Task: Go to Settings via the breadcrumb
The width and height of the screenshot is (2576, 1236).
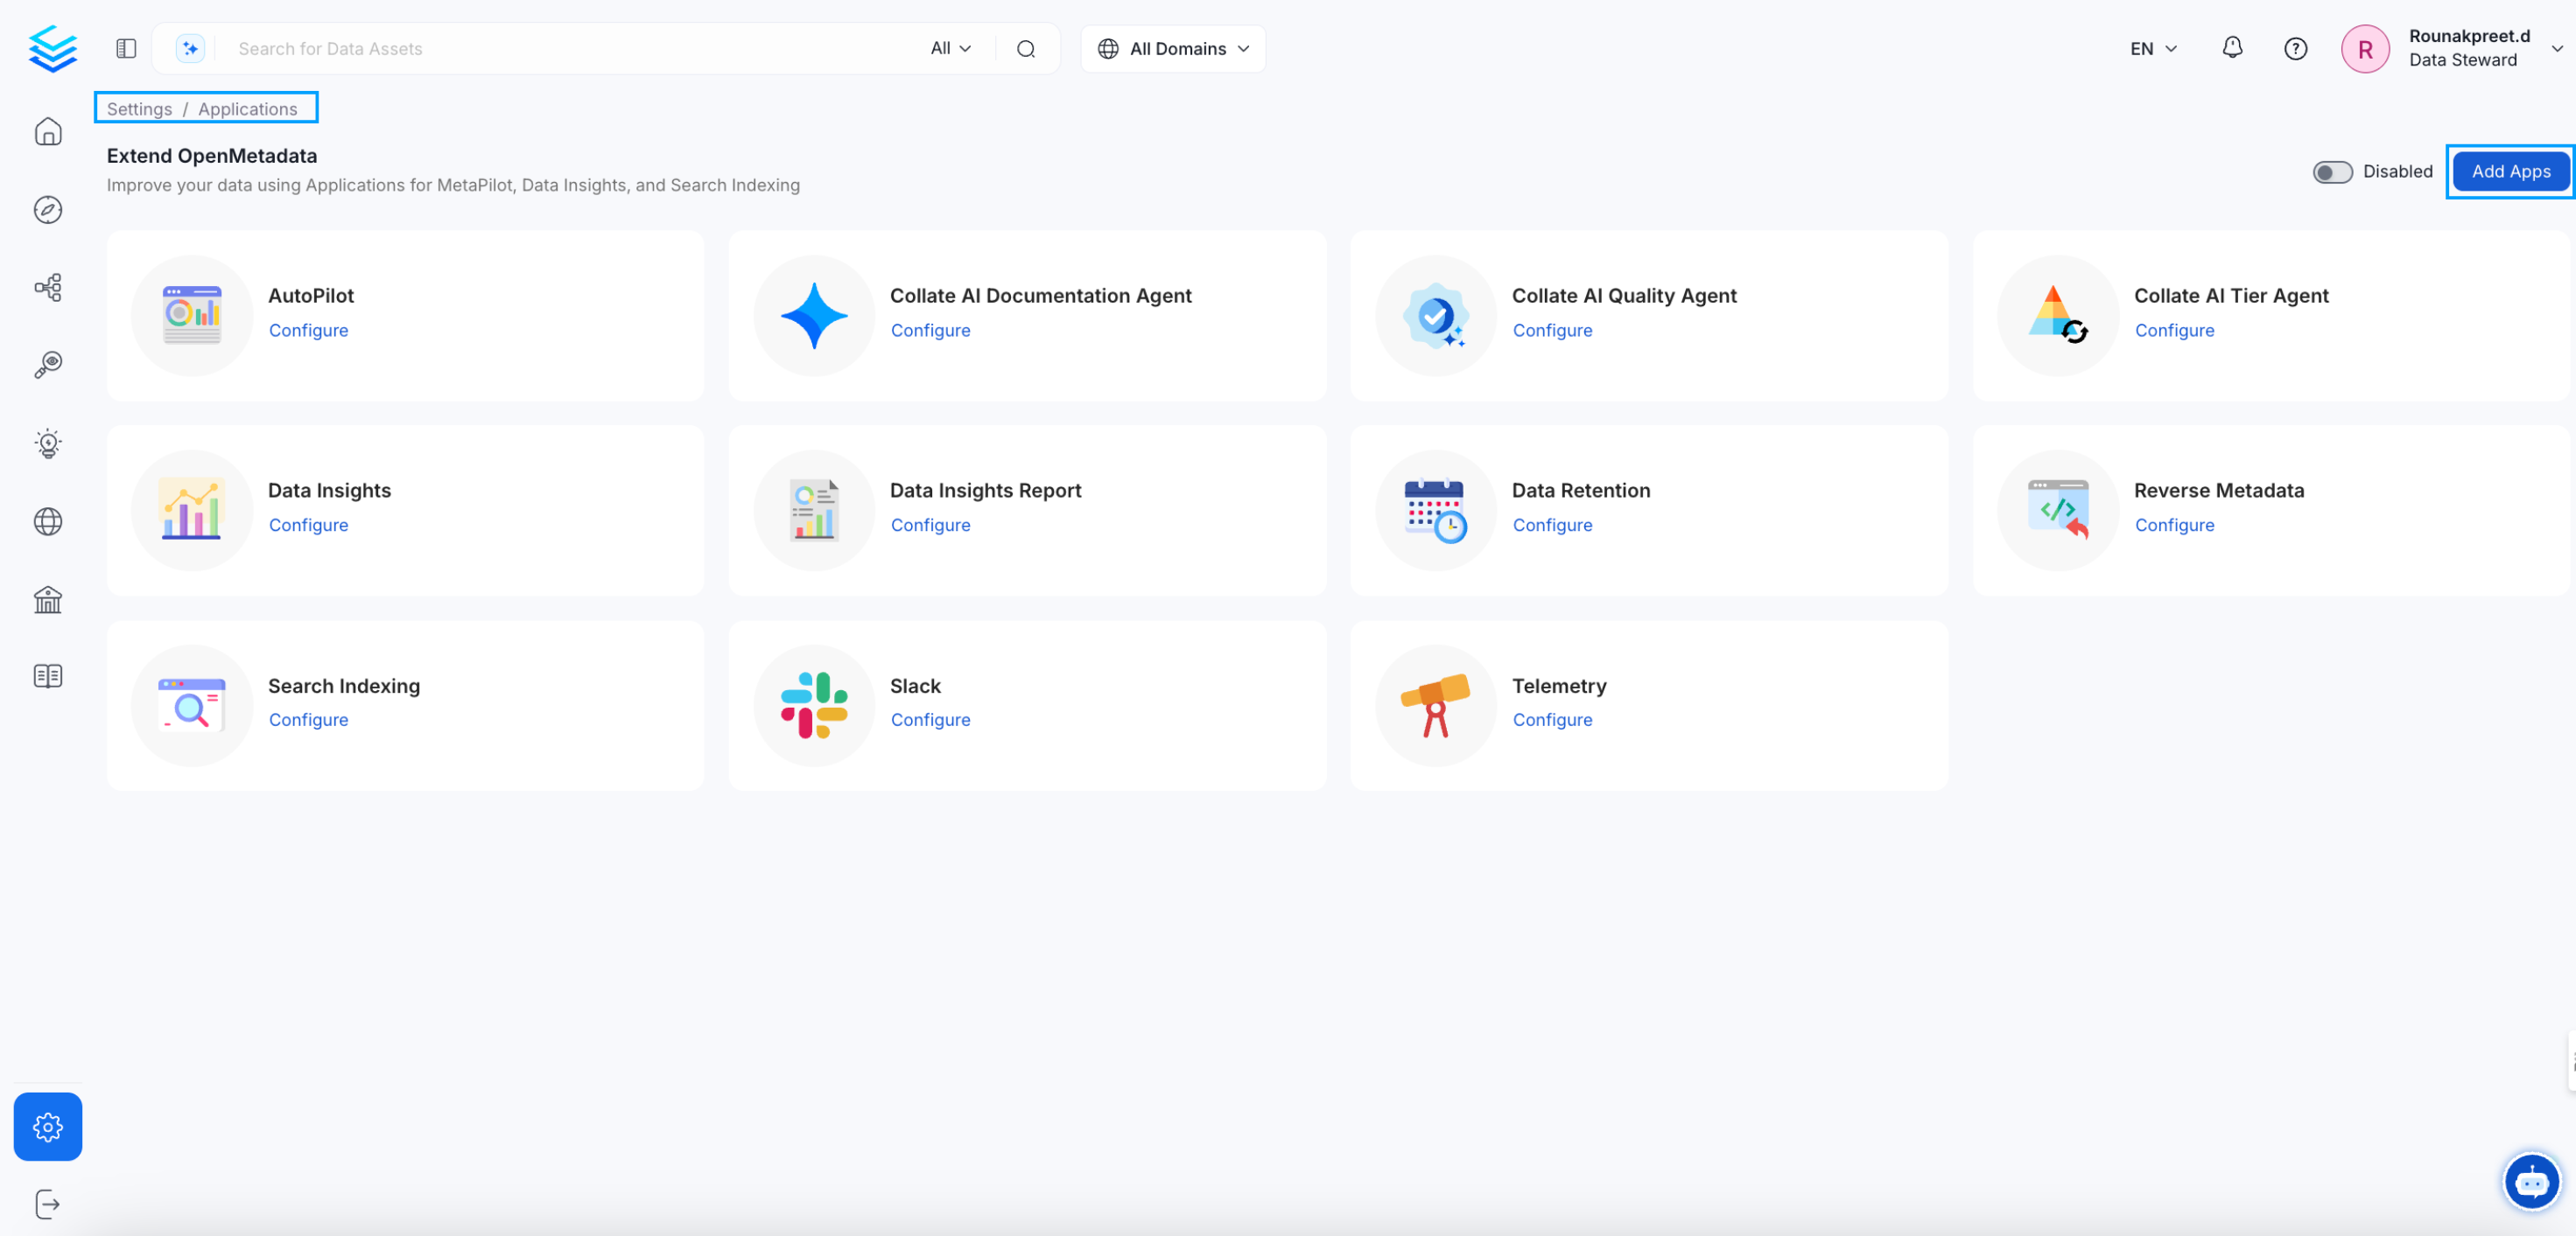Action: [x=139, y=109]
